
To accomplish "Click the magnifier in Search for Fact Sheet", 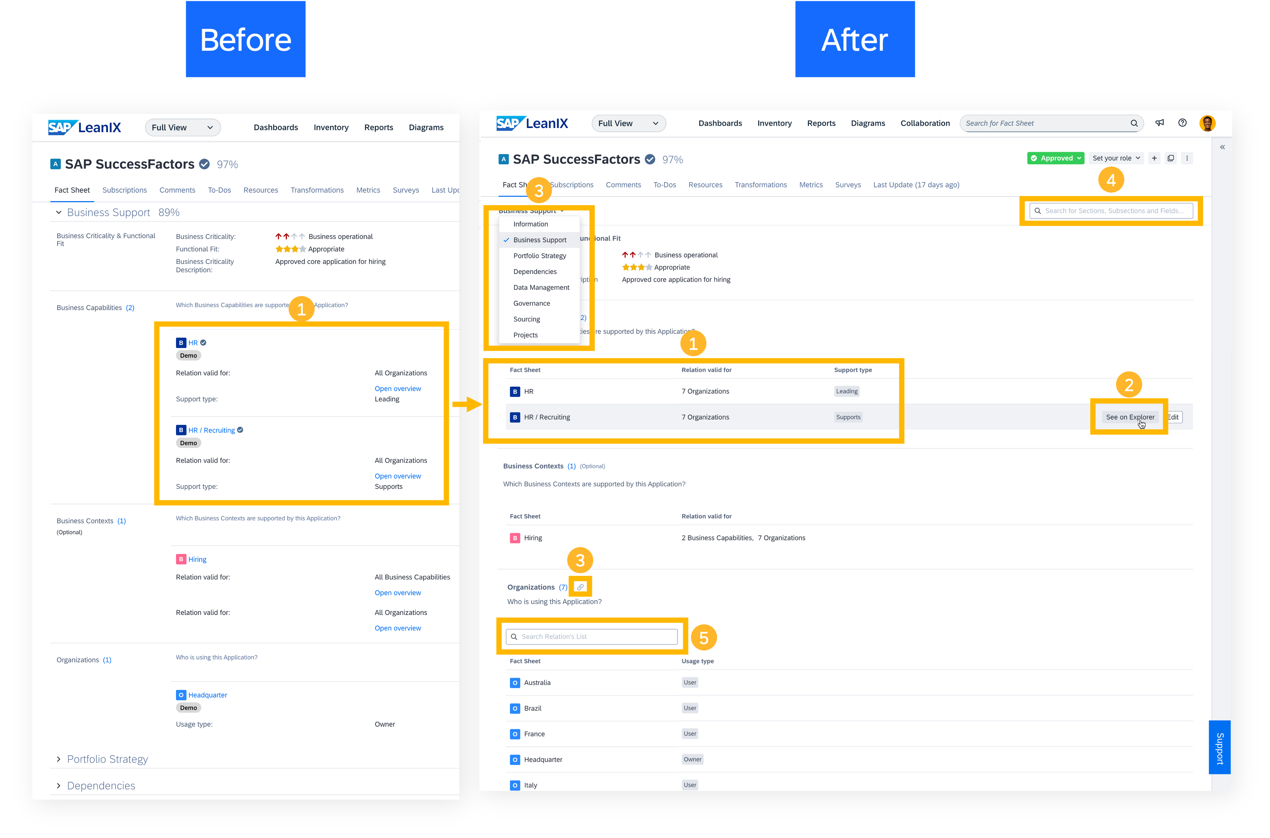I will click(x=1134, y=123).
